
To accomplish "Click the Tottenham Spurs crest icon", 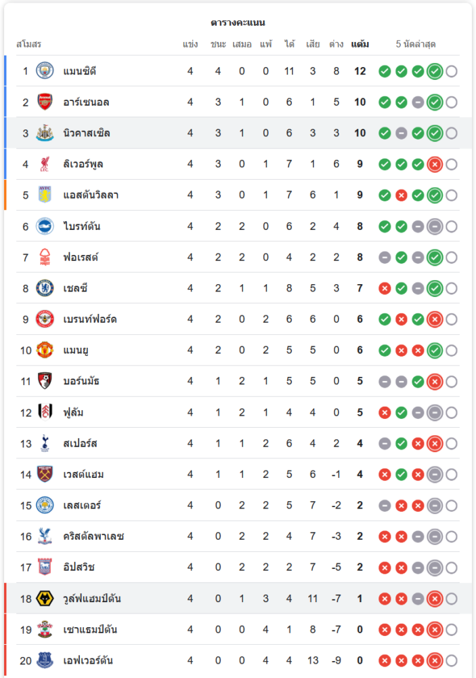I will pyautogui.click(x=45, y=443).
